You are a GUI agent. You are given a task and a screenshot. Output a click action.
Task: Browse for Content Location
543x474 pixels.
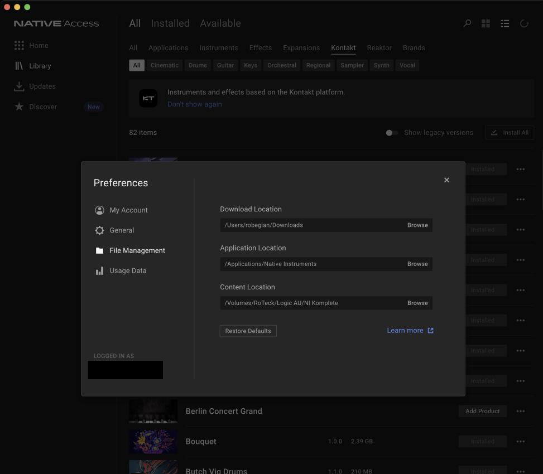point(417,303)
